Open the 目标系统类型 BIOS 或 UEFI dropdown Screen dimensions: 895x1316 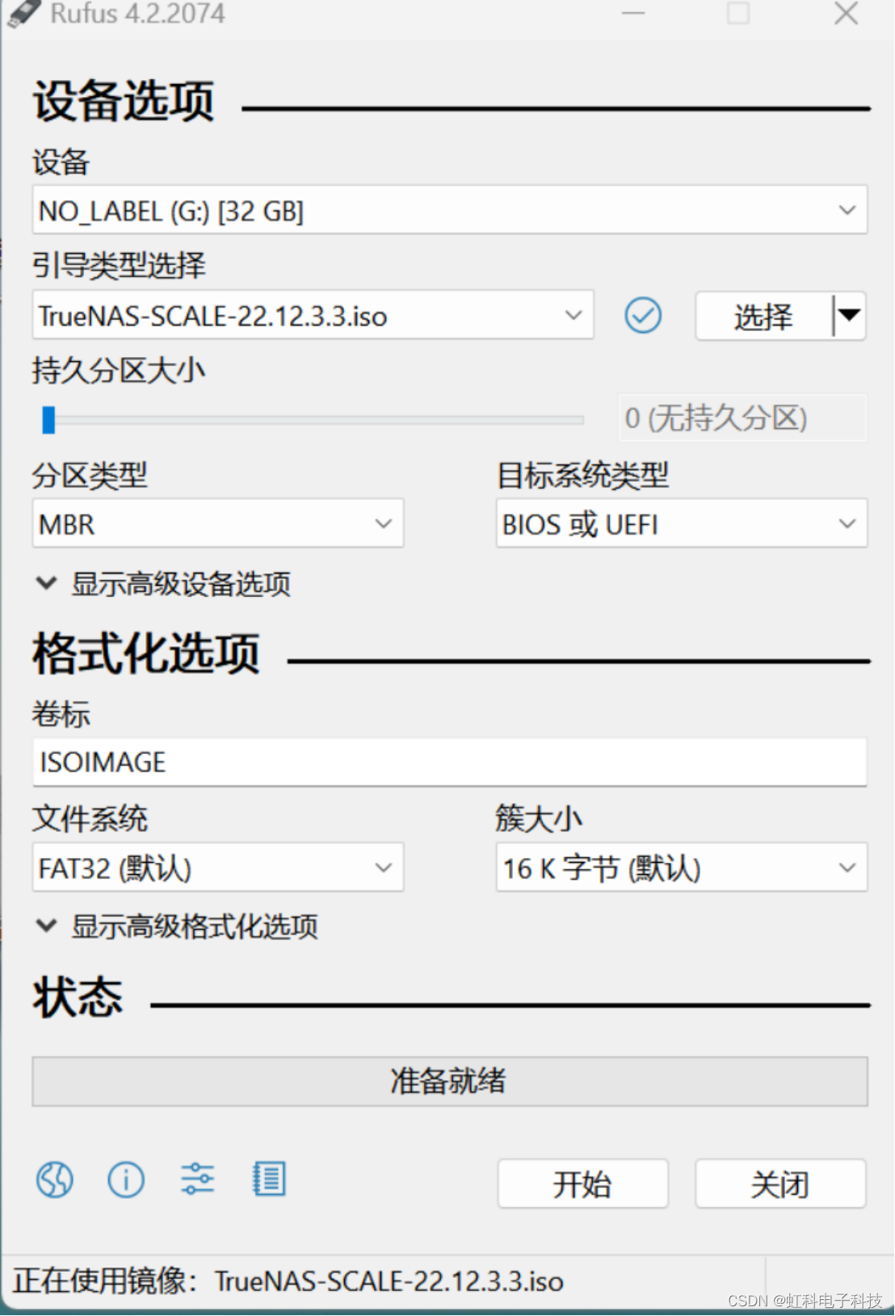(682, 523)
